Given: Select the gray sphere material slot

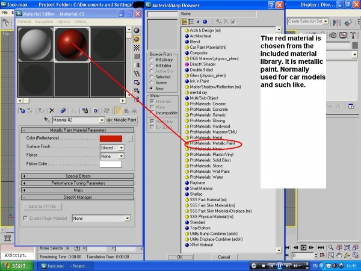Looking at the screenshot, I should 35,45.
